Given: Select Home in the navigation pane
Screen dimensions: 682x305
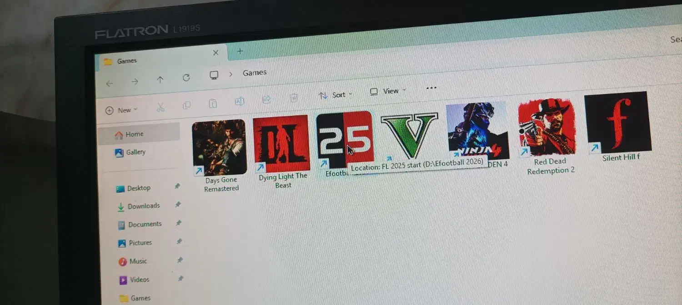Looking at the screenshot, I should pos(139,134).
